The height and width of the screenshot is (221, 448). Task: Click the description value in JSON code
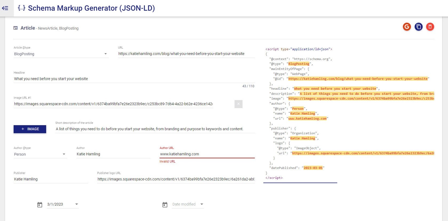(367, 94)
